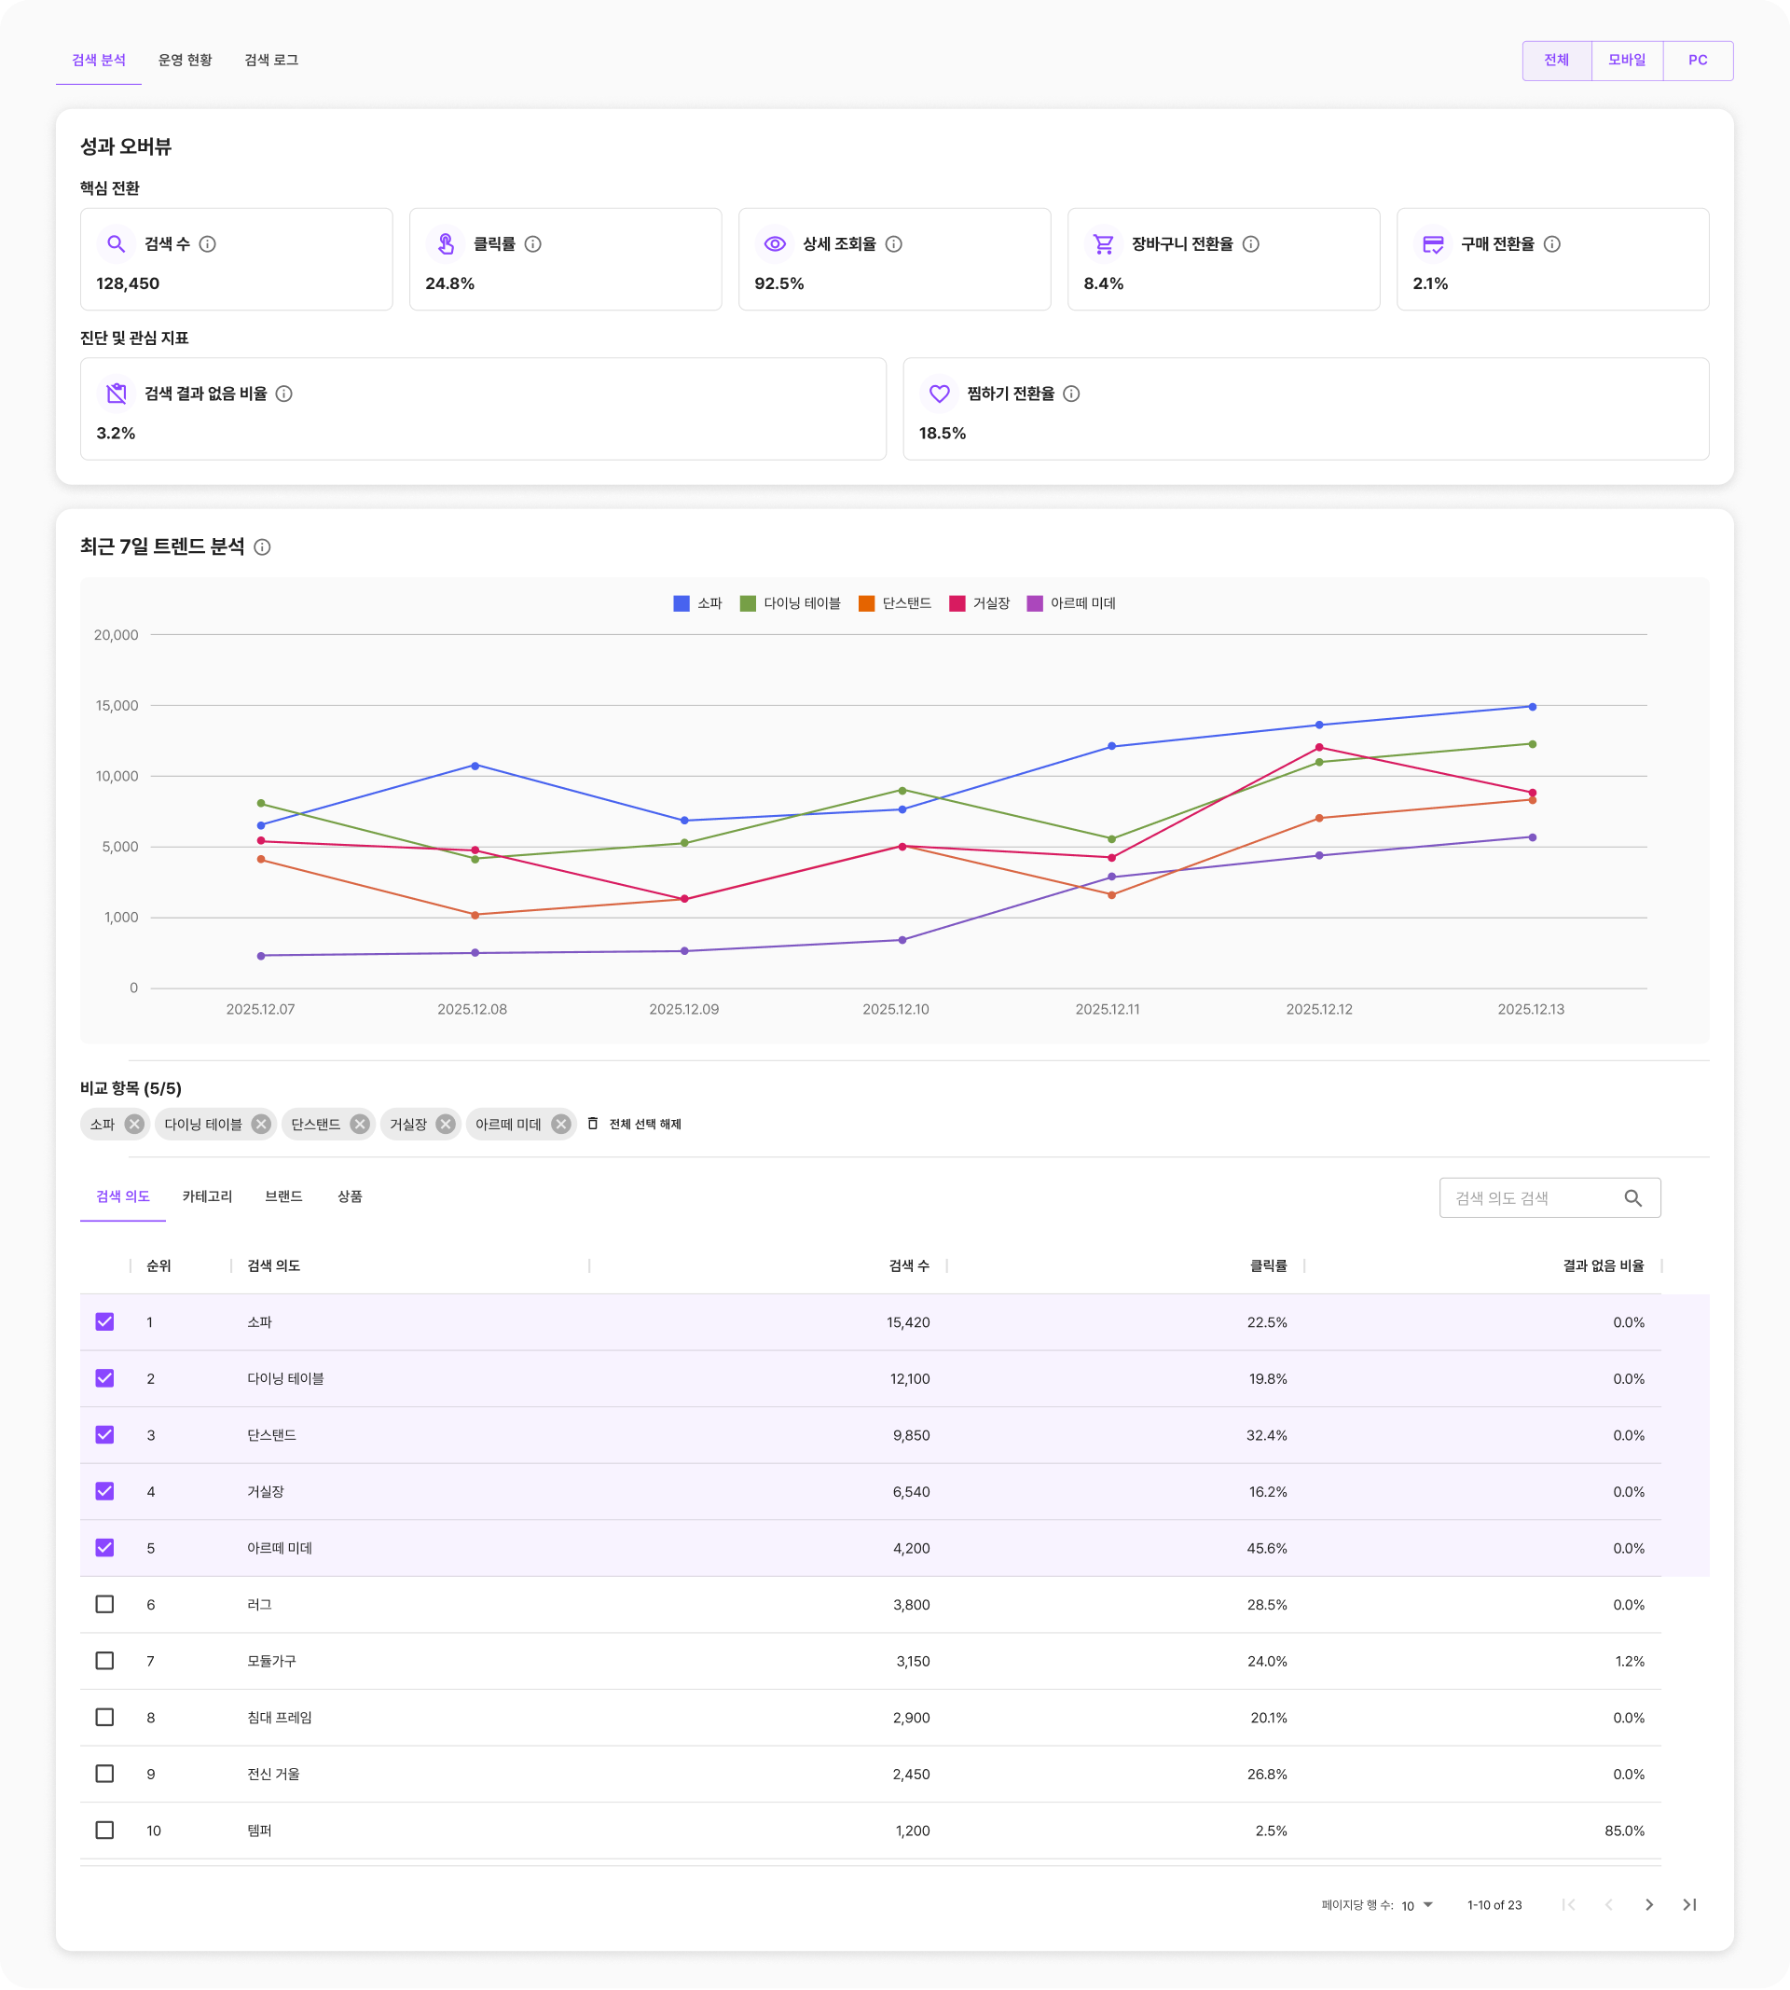Image resolution: width=1790 pixels, height=1990 pixels.
Task: Check the 러그 row checkbox
Action: point(105,1604)
